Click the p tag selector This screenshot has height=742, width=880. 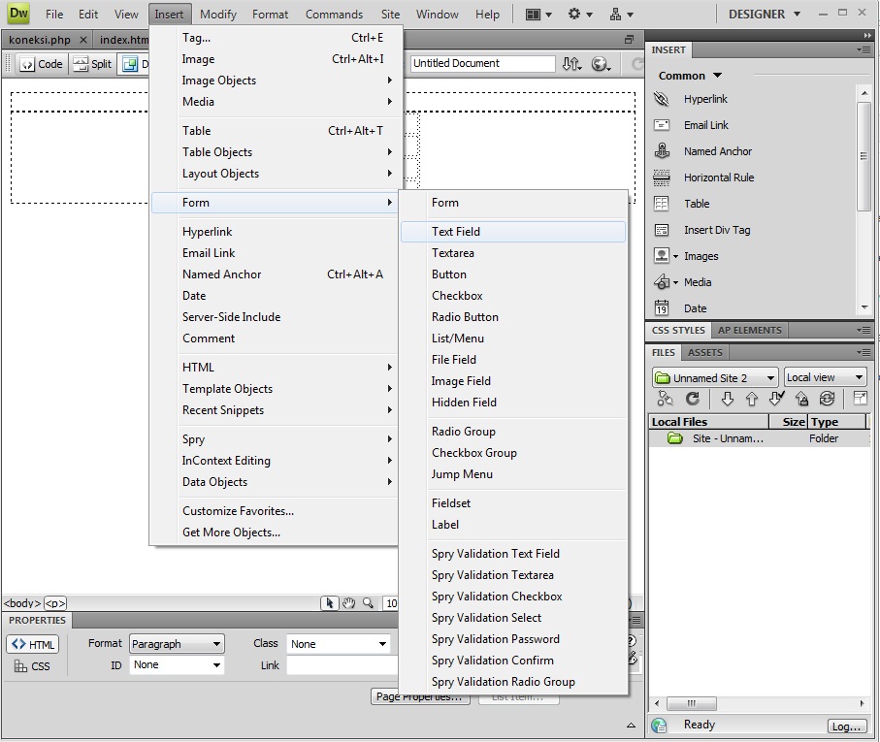(55, 603)
